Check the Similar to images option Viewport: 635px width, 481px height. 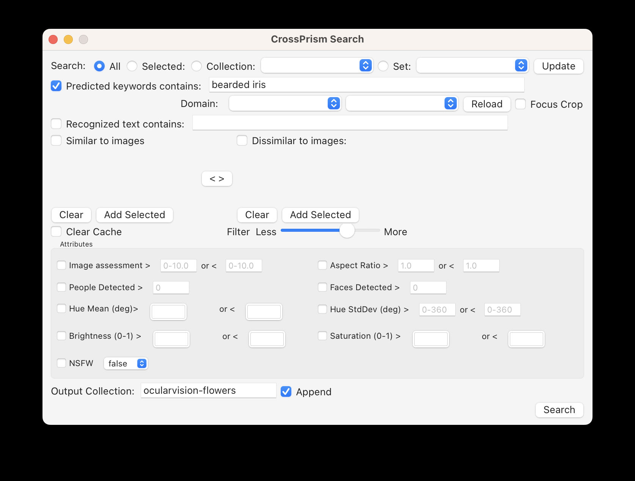pos(56,140)
